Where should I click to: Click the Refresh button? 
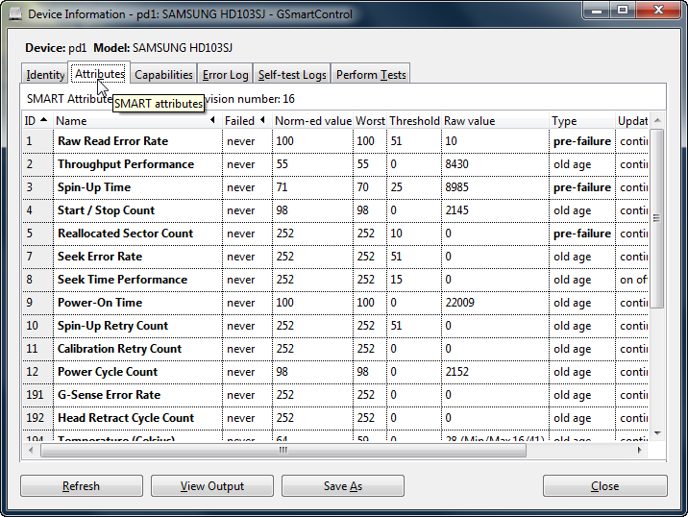coord(81,486)
